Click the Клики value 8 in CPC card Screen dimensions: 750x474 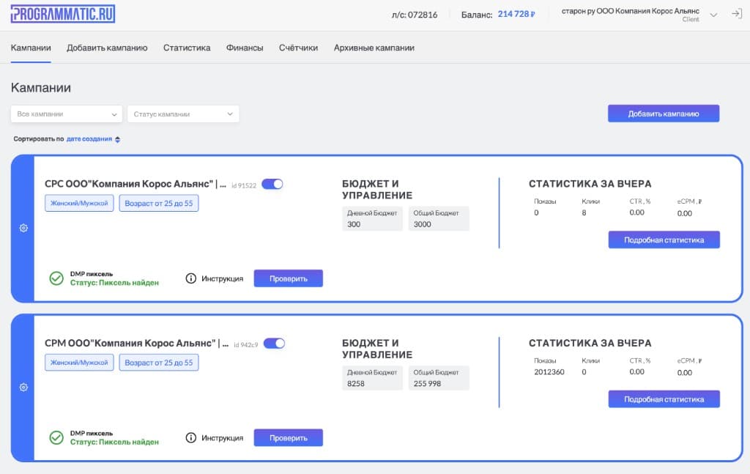coord(584,213)
